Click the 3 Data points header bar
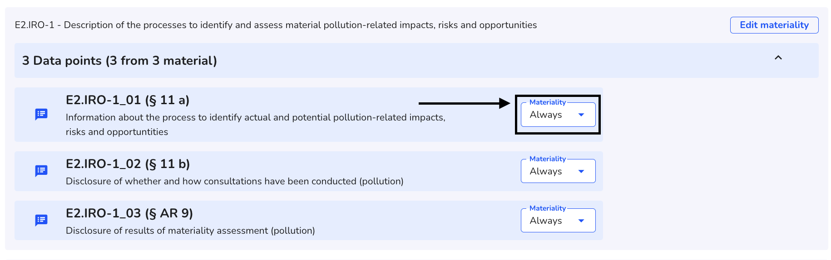This screenshot has height=260, width=831. coord(416,60)
